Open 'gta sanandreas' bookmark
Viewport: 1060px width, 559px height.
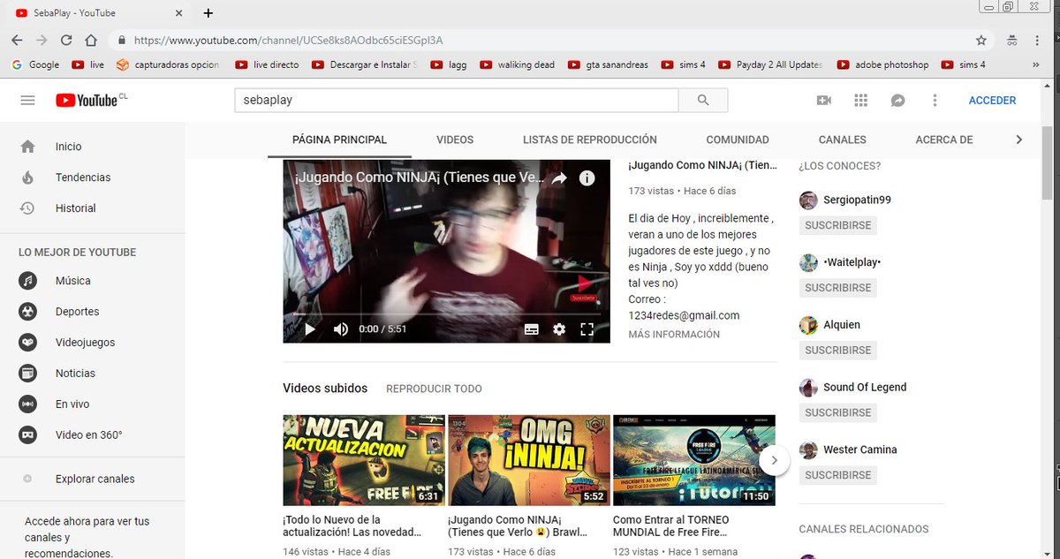coord(608,64)
